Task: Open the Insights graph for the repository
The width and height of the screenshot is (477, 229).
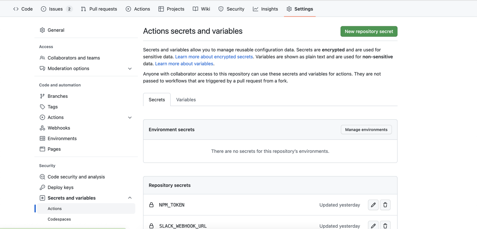Action: [265, 9]
